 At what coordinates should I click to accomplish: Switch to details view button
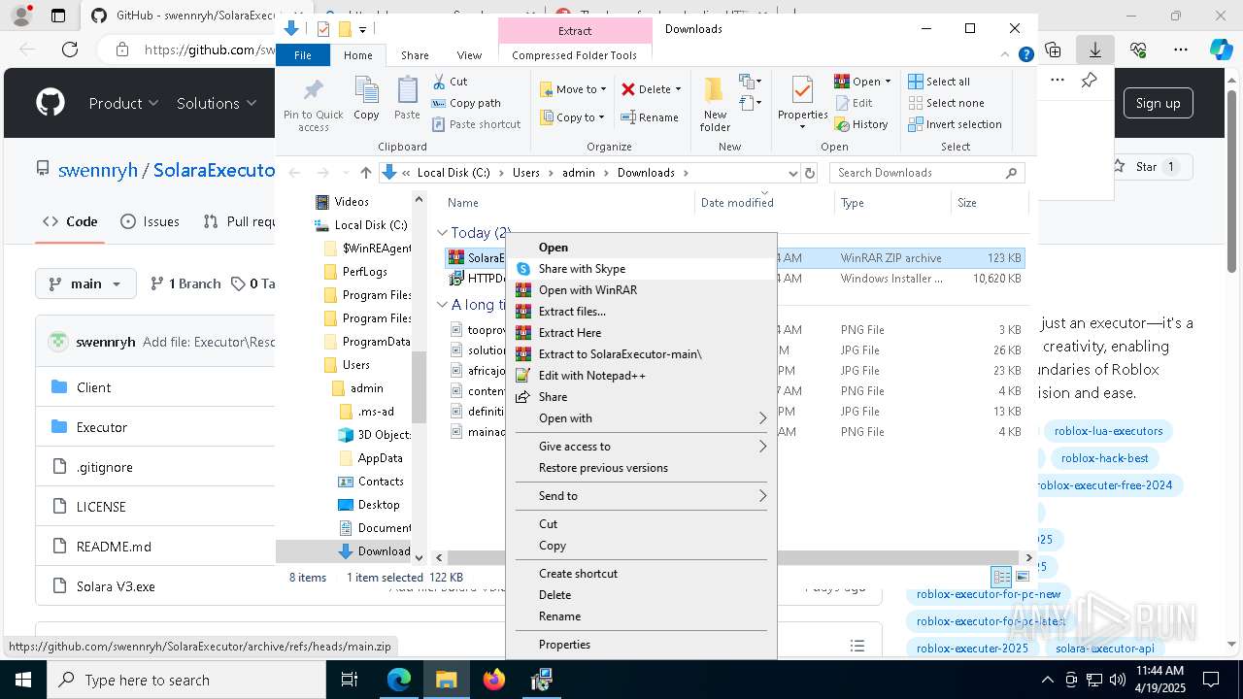point(1001,577)
